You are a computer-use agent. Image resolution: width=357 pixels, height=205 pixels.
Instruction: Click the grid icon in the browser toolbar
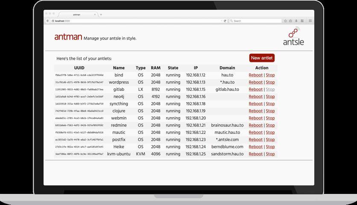tap(302, 21)
